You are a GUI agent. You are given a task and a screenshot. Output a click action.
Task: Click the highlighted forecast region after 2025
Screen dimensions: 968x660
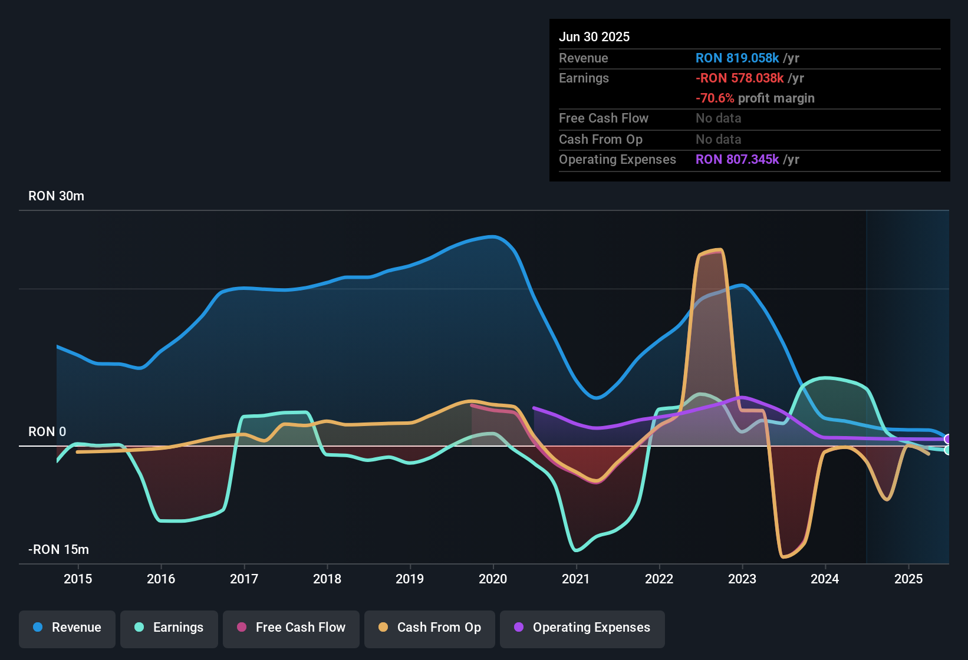908,324
